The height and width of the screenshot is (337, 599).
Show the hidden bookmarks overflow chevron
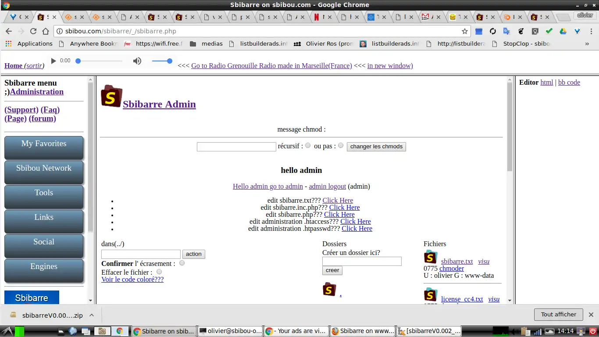pyautogui.click(x=587, y=43)
